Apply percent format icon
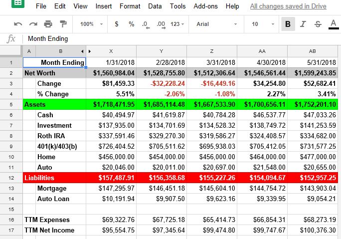Screen dimensions: 341x239 click(x=131, y=24)
